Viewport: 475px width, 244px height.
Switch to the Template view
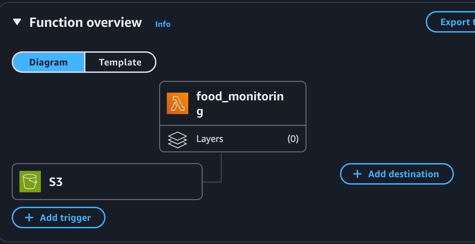click(x=120, y=62)
